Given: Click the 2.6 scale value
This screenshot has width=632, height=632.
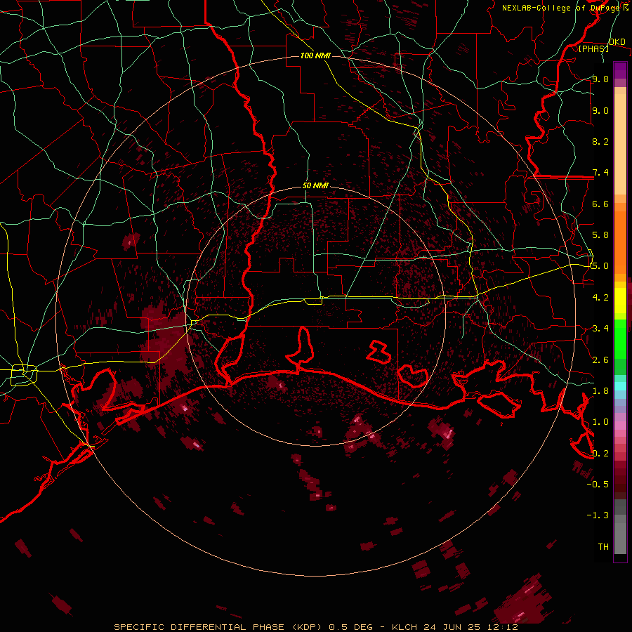Looking at the screenshot, I should [600, 360].
